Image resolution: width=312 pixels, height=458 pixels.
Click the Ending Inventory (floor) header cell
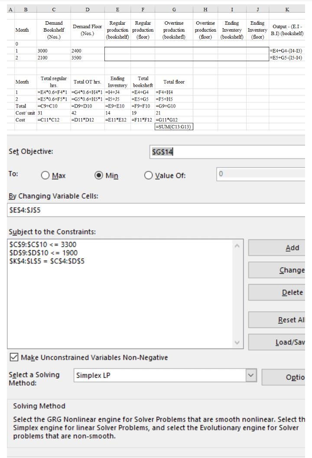[x=257, y=30]
